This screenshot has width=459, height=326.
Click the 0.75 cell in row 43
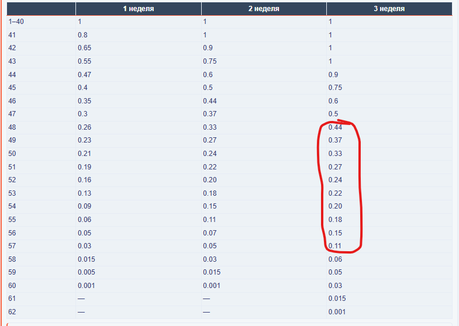click(x=210, y=61)
